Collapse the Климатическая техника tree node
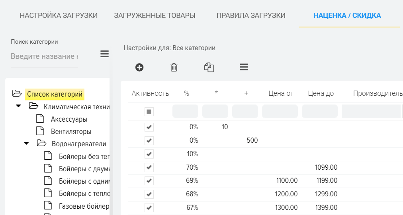The image size is (403, 215). (x=18, y=107)
